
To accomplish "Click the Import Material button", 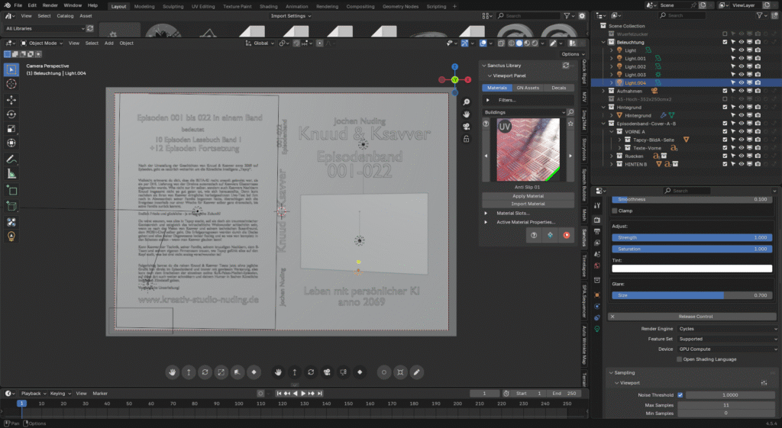I will (x=528, y=204).
